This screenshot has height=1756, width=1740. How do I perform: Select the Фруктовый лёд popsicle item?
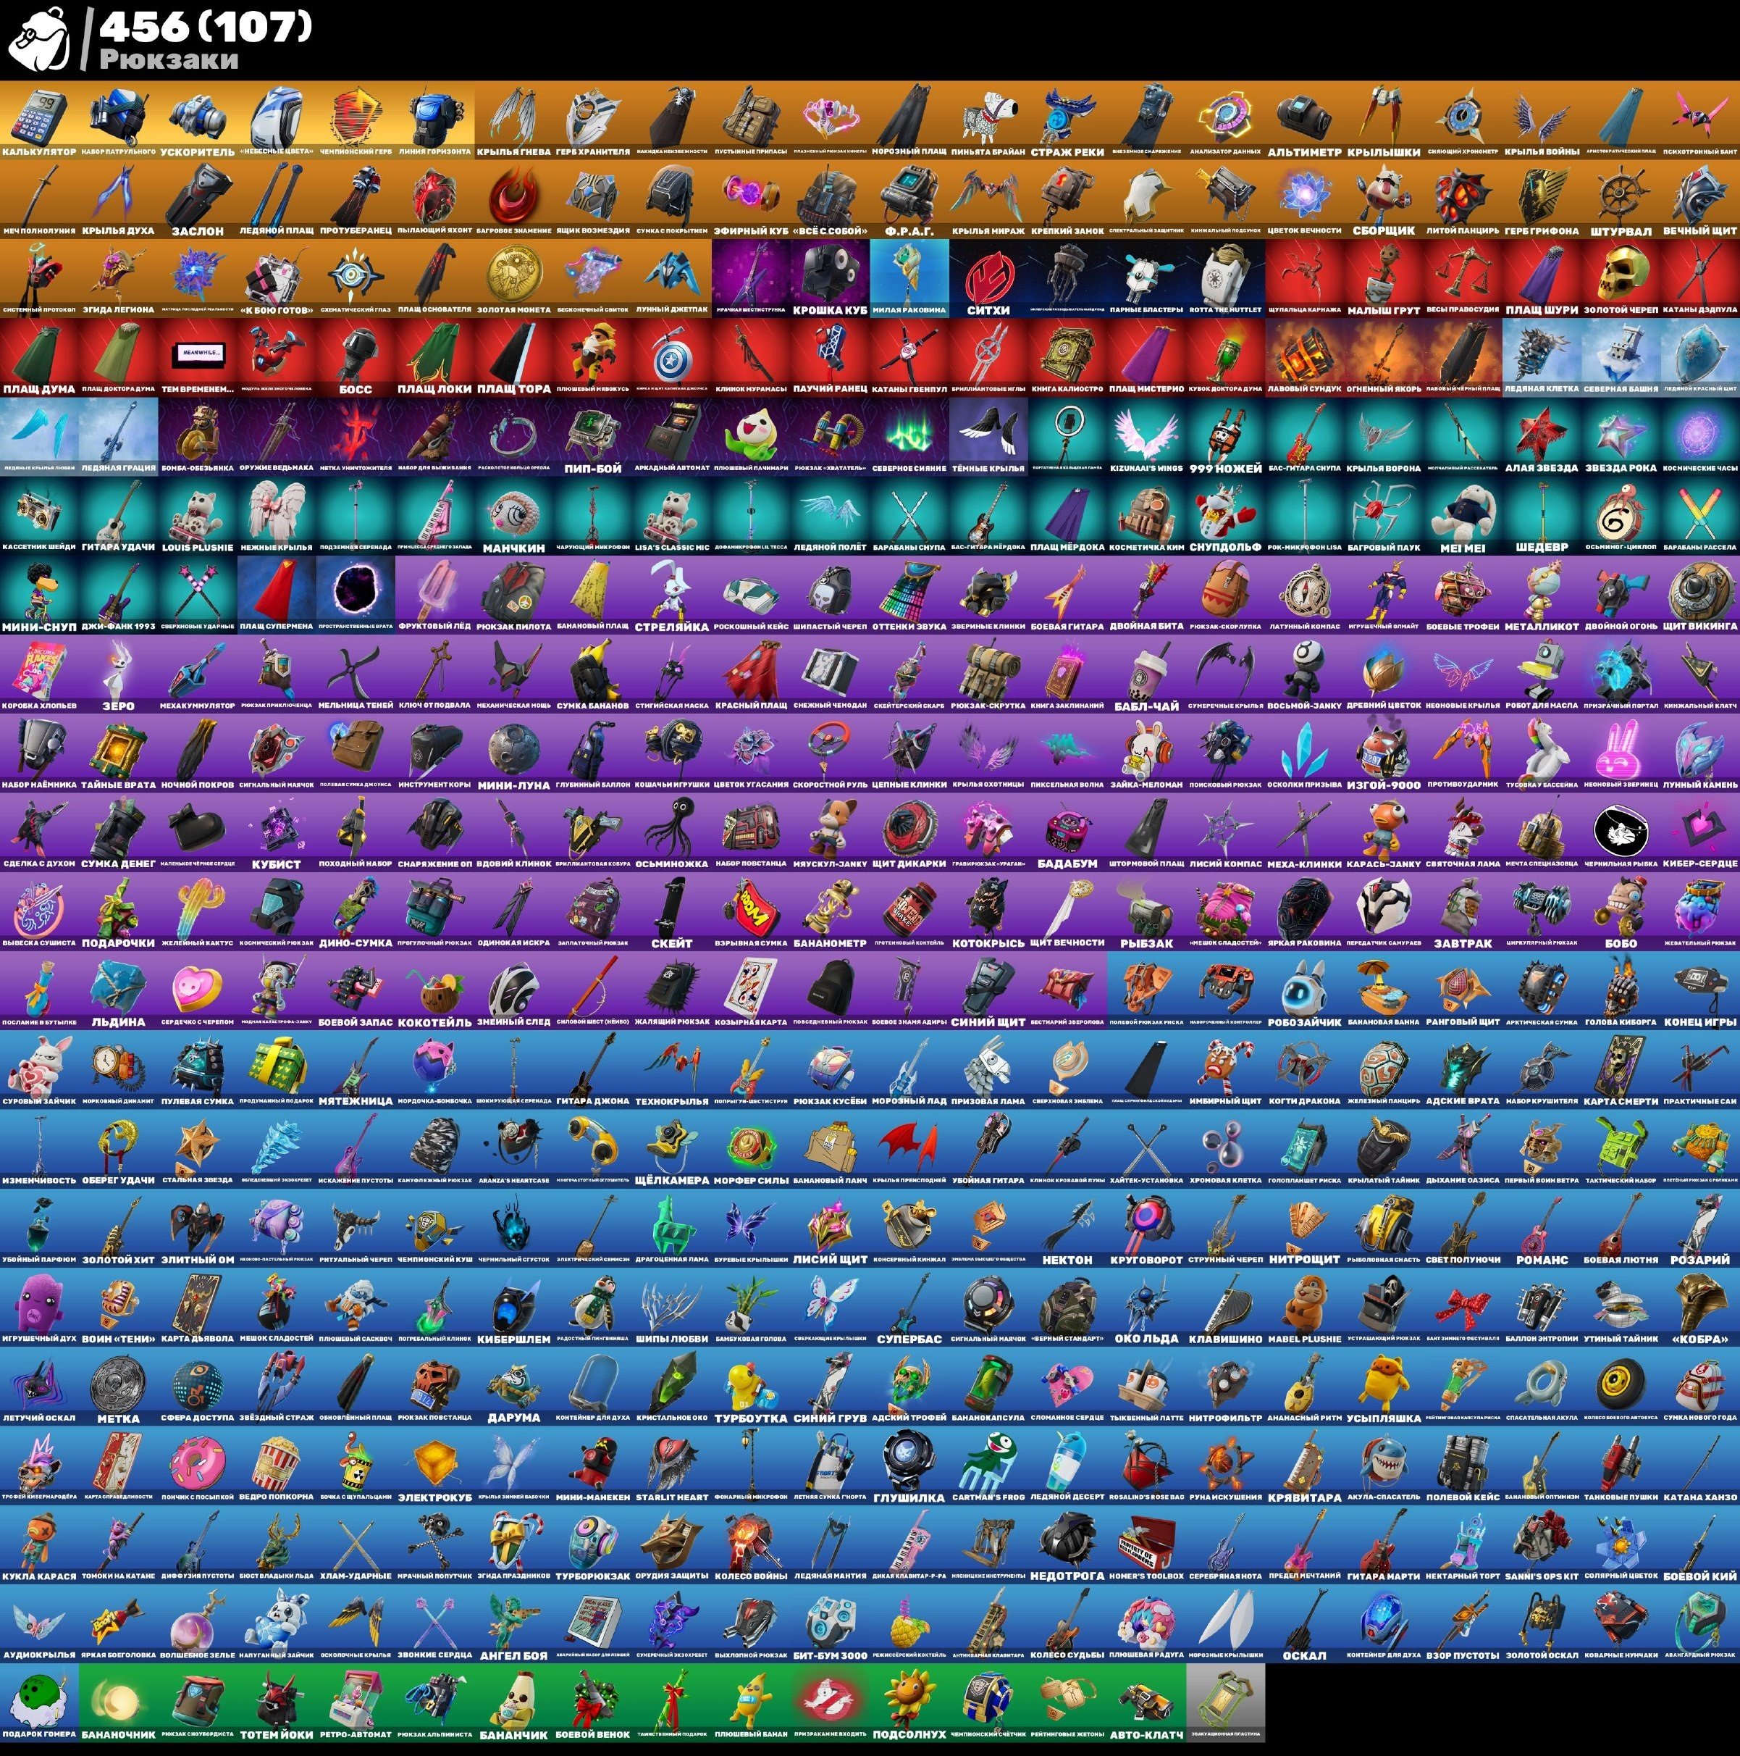pos(434,595)
